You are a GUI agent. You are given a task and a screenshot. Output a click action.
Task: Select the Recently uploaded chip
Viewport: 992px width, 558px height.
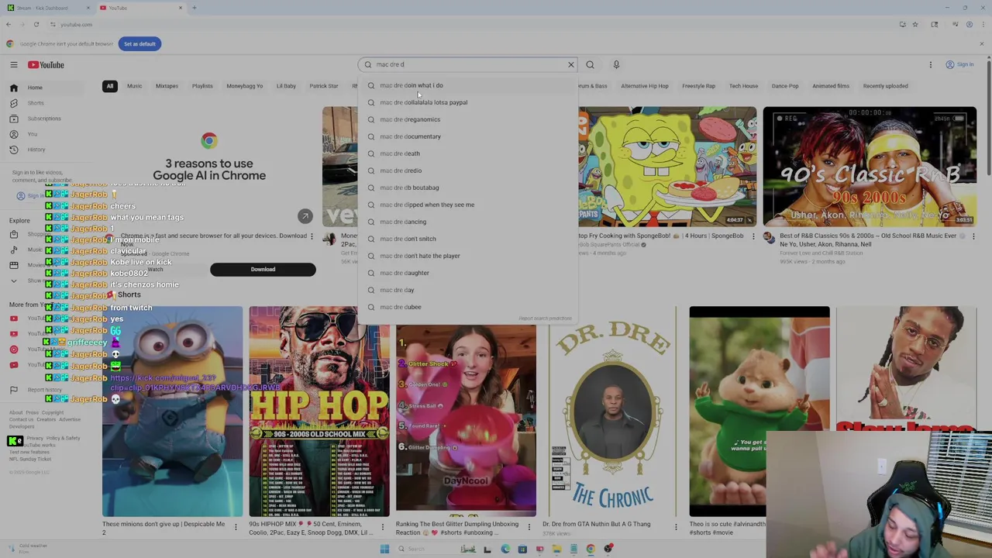click(885, 86)
